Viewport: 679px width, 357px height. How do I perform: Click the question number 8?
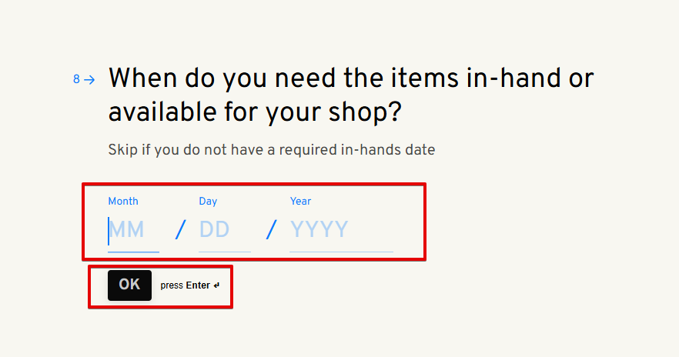[x=76, y=79]
